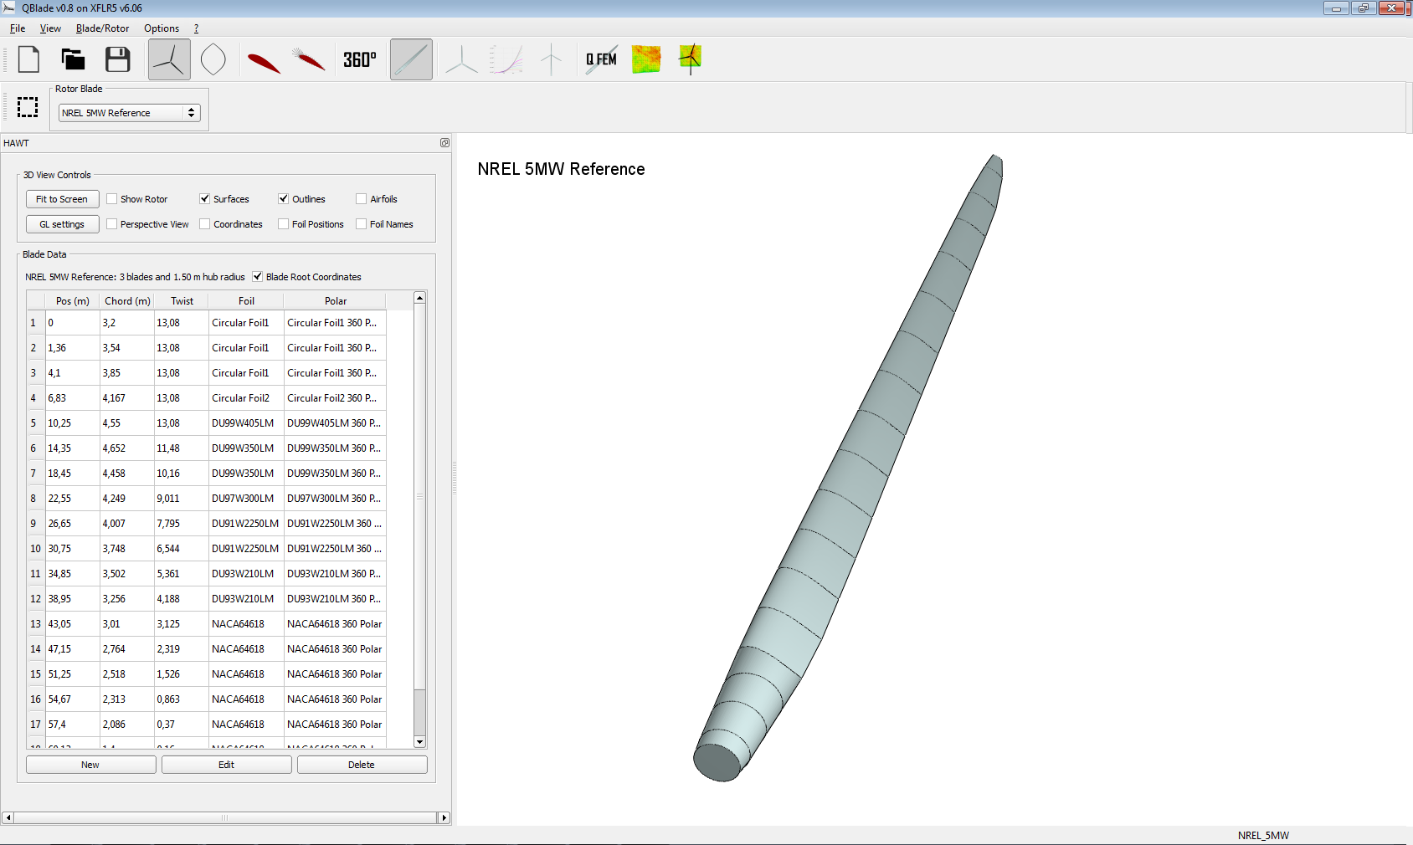Click the Polar column header
Viewport: 1413px width, 845px height.
[335, 301]
